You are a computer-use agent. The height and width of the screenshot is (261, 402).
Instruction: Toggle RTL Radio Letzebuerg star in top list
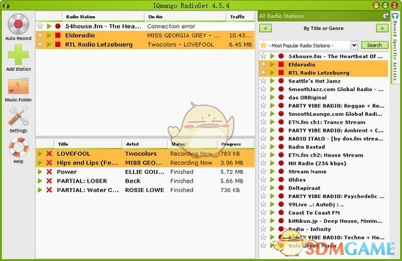(40, 44)
